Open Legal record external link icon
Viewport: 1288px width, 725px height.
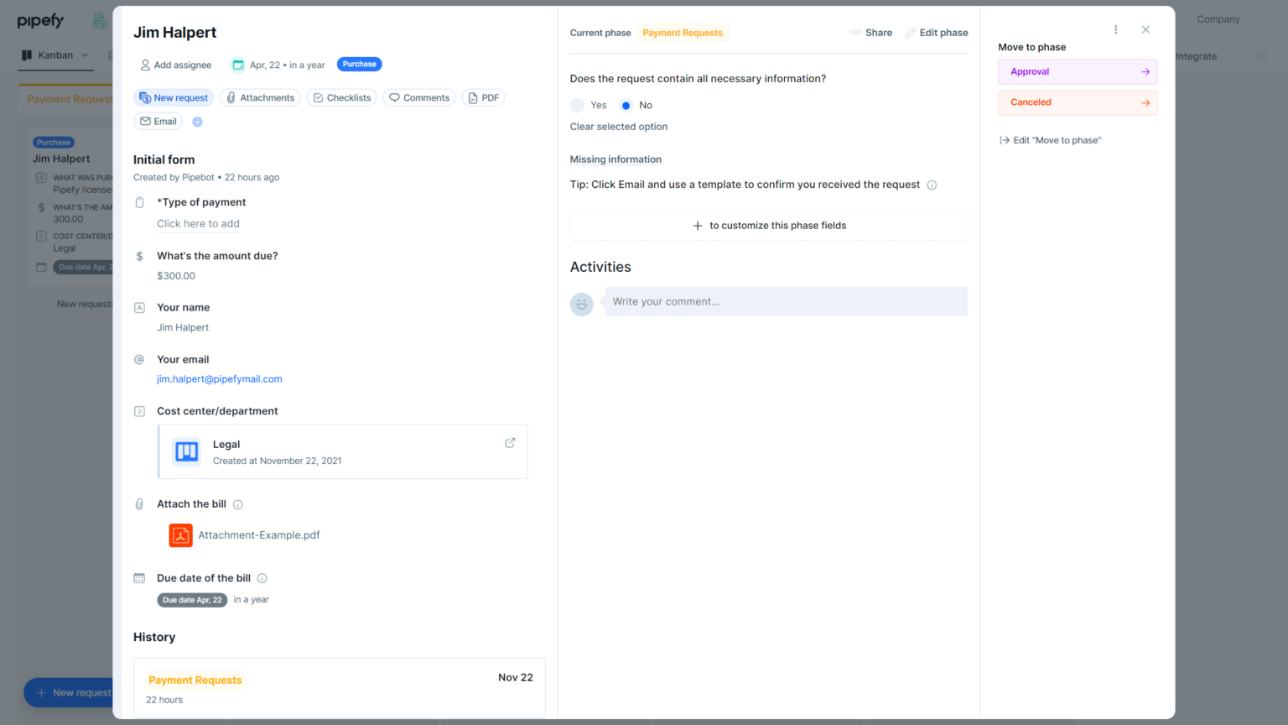coord(510,443)
